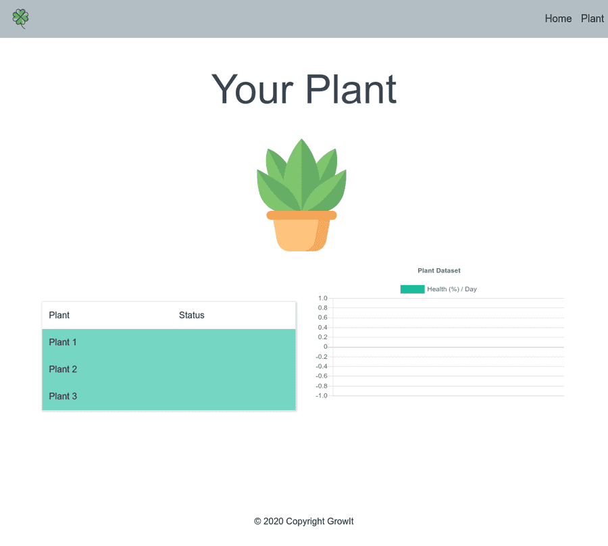This screenshot has width=608, height=546.
Task: Click the potted plant illustration
Action: pyautogui.click(x=301, y=195)
